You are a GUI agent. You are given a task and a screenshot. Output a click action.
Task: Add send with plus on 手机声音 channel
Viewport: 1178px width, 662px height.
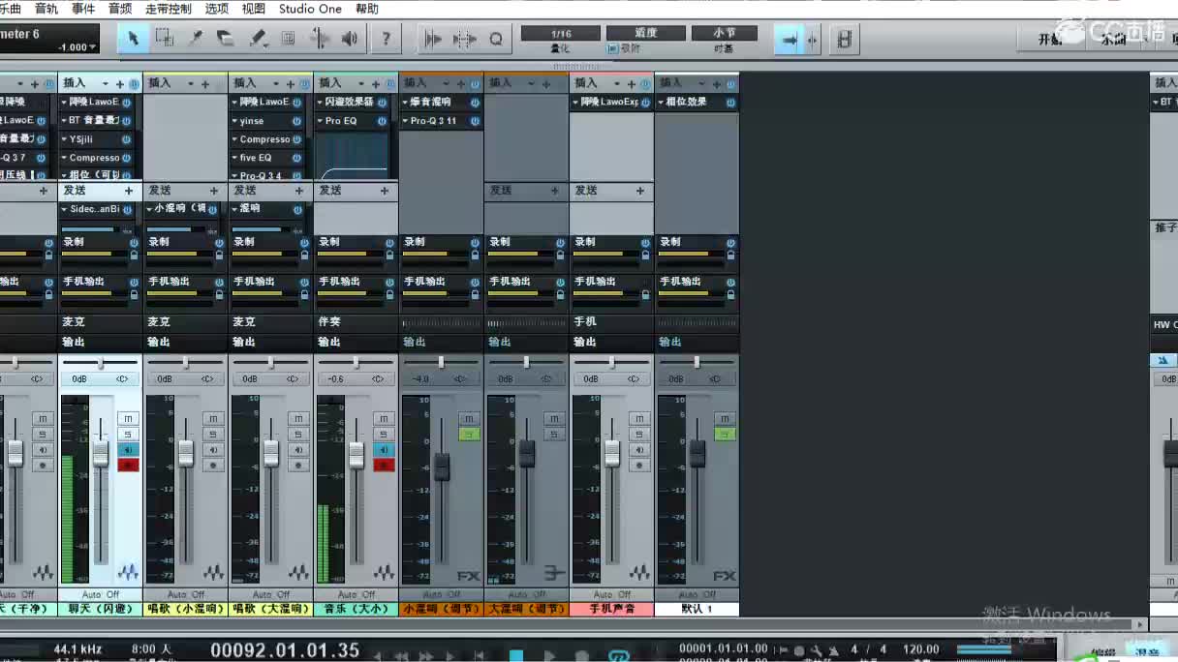pyautogui.click(x=640, y=191)
